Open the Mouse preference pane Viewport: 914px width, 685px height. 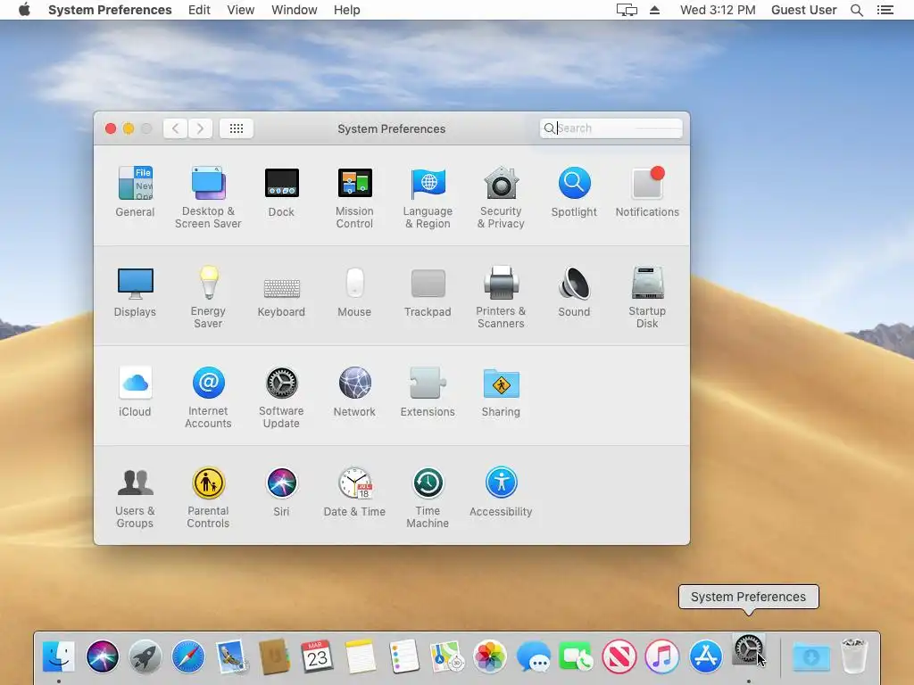click(354, 293)
